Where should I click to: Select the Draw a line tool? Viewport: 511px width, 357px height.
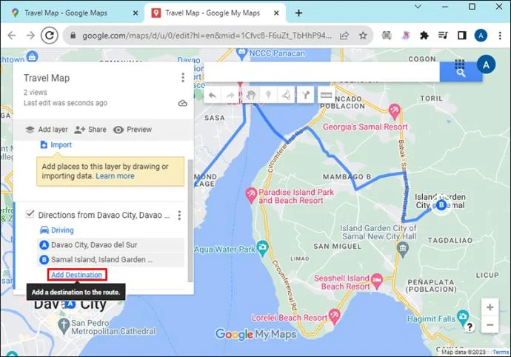(x=287, y=96)
